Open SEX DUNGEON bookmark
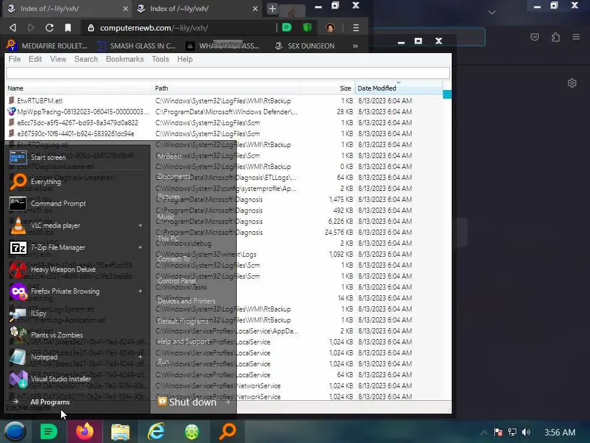 [304, 46]
